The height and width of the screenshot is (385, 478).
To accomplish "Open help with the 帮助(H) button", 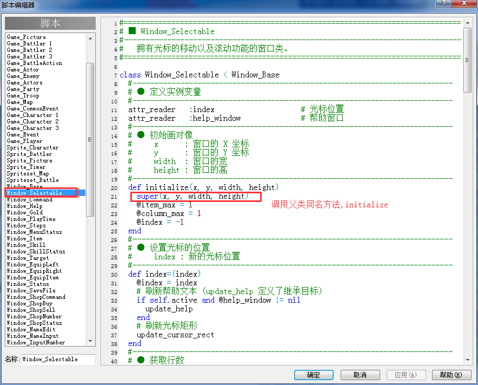I will pyautogui.click(x=452, y=375).
